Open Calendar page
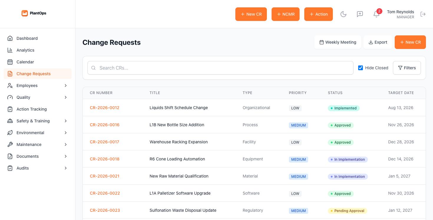Viewport: 433px width, 220px height. coord(37,62)
